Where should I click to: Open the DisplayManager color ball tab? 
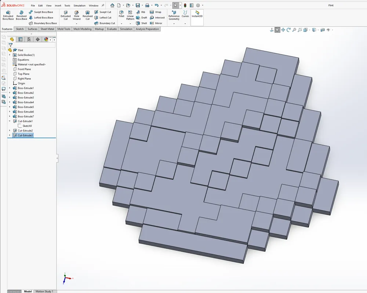click(x=46, y=40)
